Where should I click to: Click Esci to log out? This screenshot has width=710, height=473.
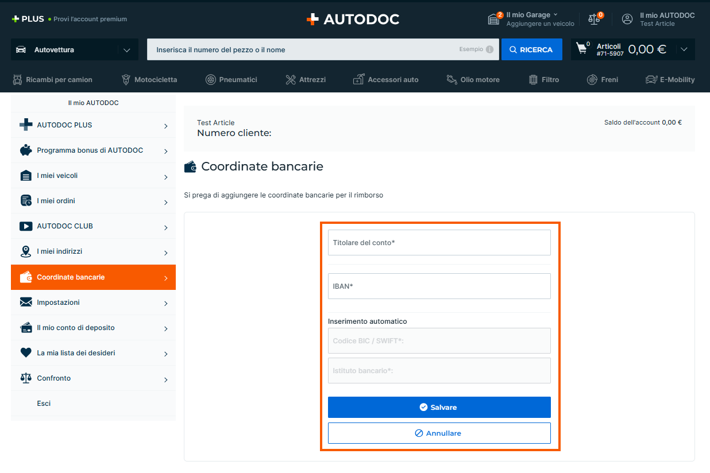(x=44, y=404)
